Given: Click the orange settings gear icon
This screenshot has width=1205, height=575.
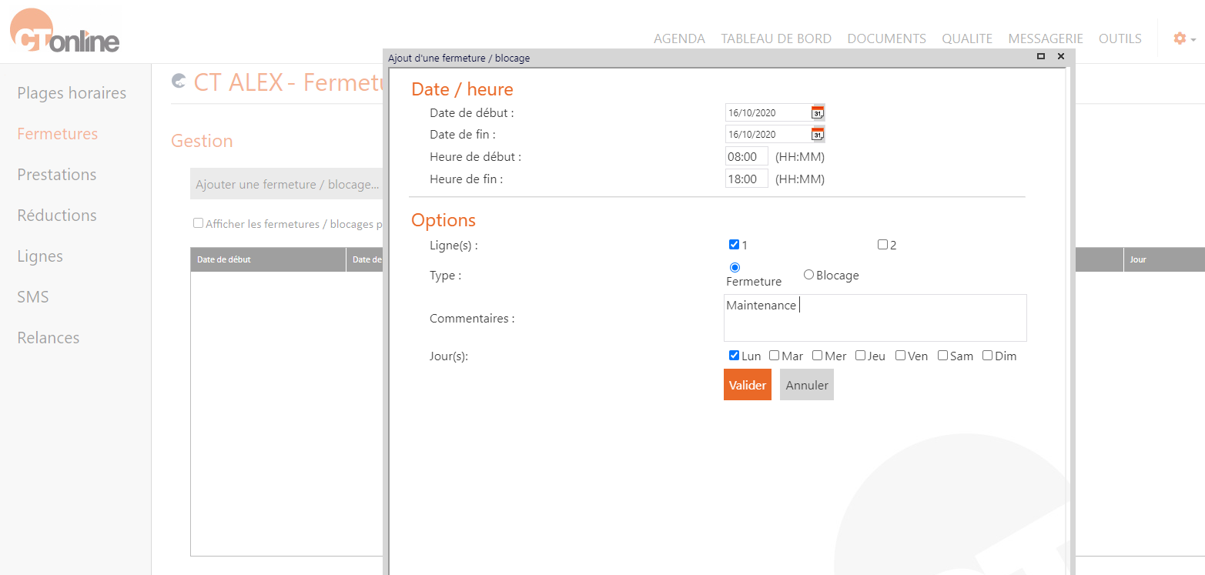Looking at the screenshot, I should click(1179, 38).
